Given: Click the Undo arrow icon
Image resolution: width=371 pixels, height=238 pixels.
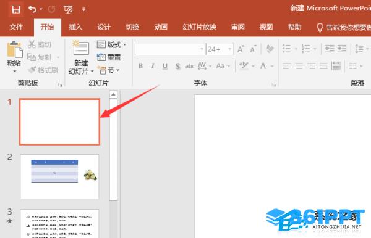Looking at the screenshot, I should [x=32, y=9].
